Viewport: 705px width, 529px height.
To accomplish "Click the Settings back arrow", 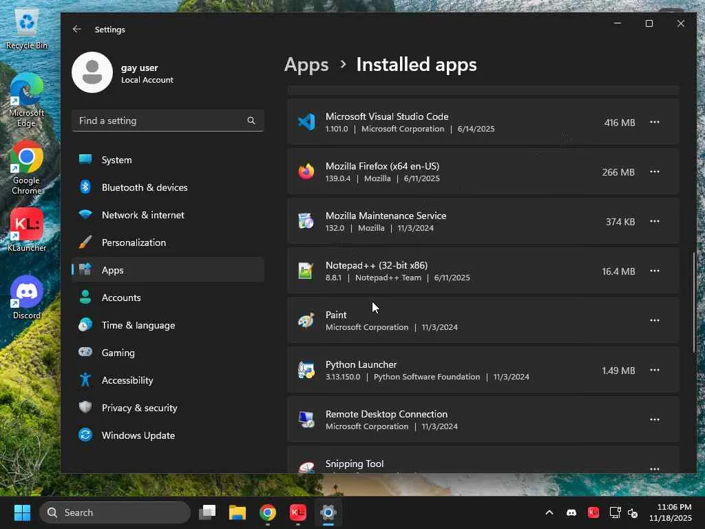I will (x=77, y=30).
